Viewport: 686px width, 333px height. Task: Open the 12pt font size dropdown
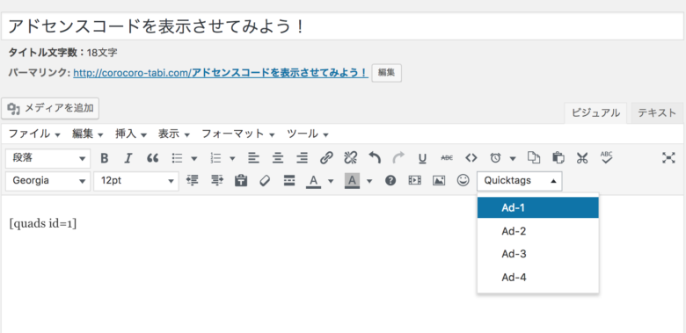coord(136,181)
